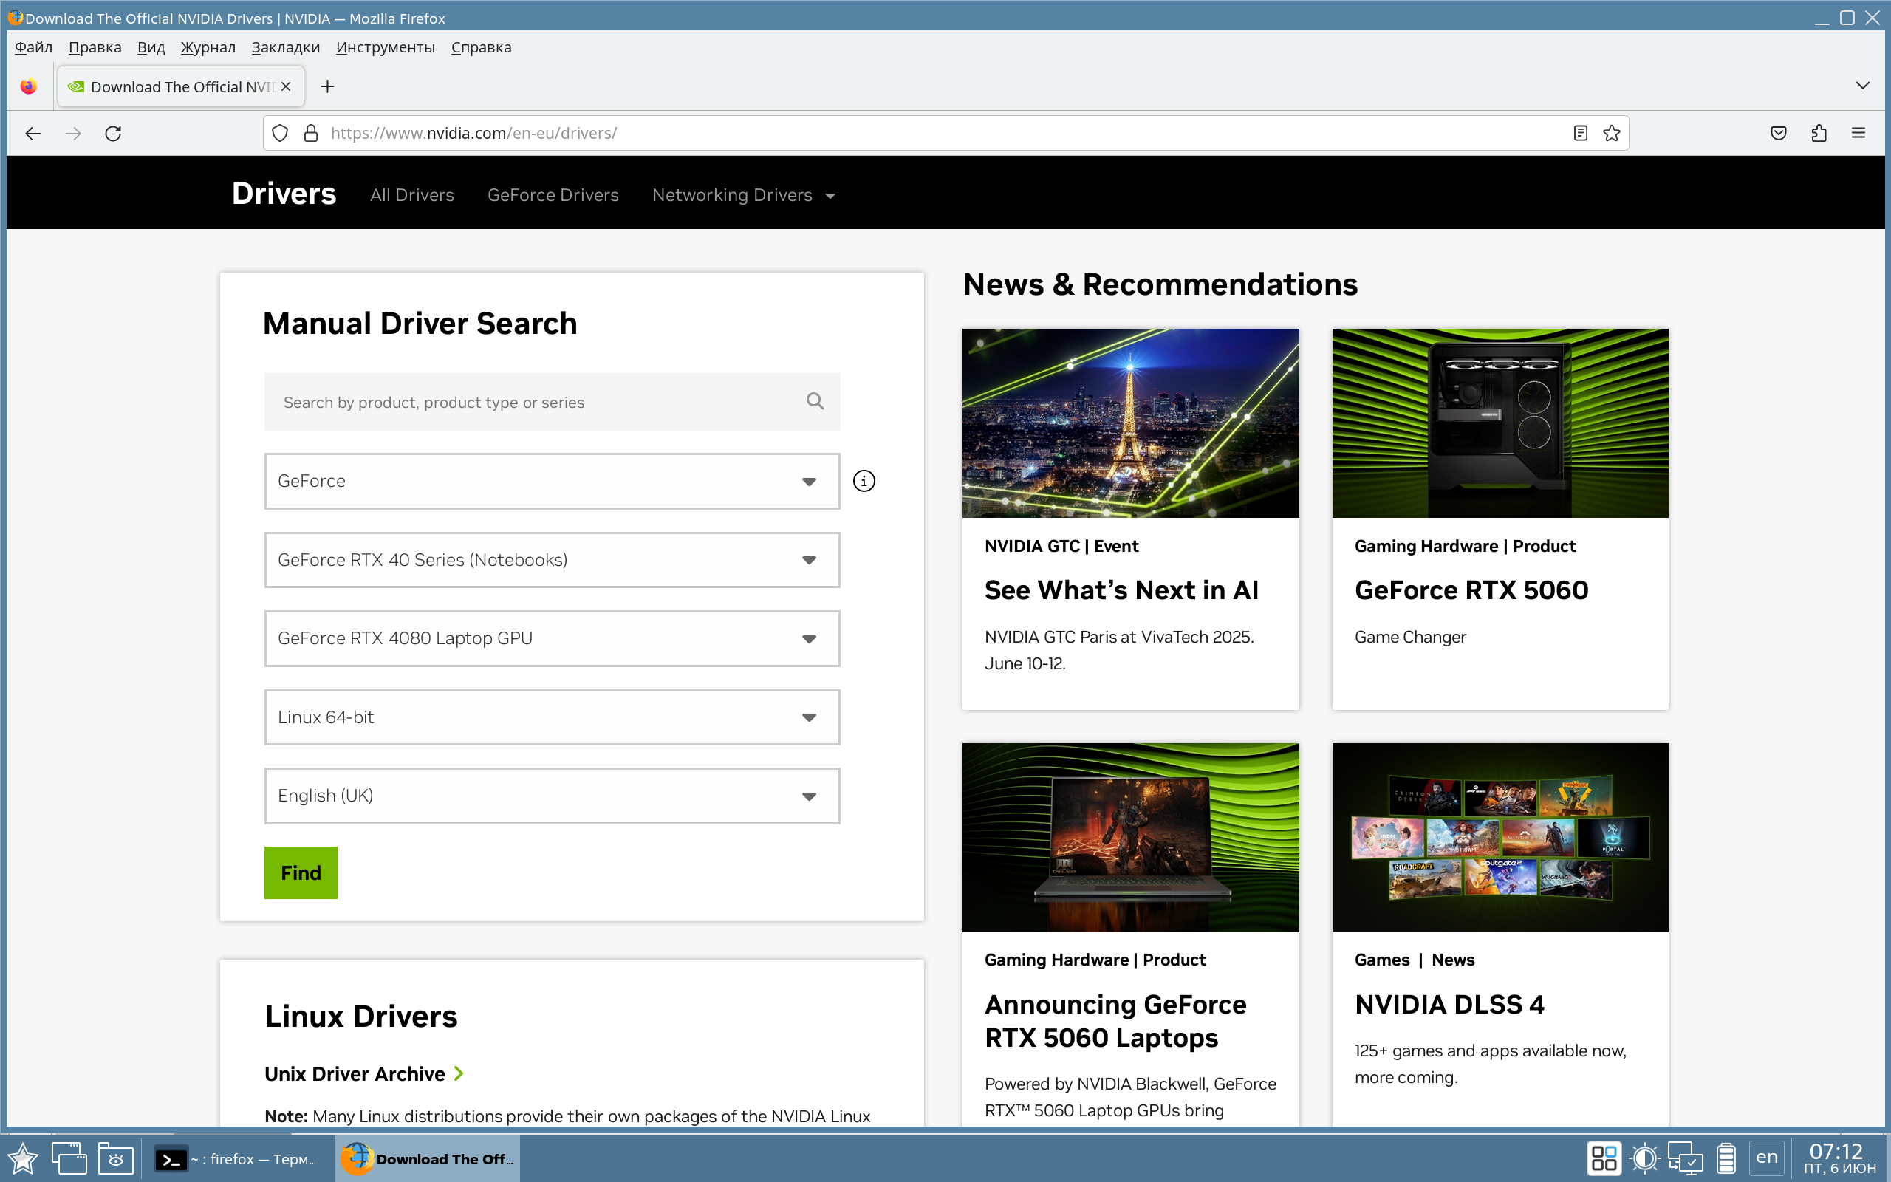Click the search magnifier in driver search
Viewport: 1891px width, 1182px height.
[815, 401]
